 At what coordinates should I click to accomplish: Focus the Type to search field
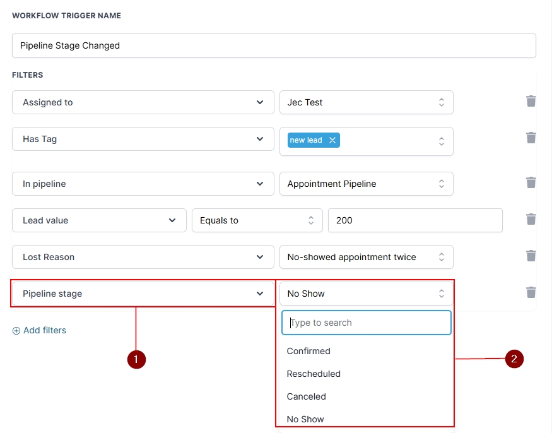pos(366,323)
